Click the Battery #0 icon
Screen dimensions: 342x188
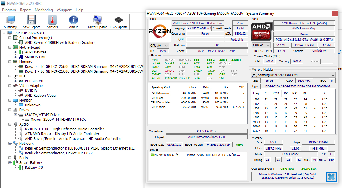21,167
